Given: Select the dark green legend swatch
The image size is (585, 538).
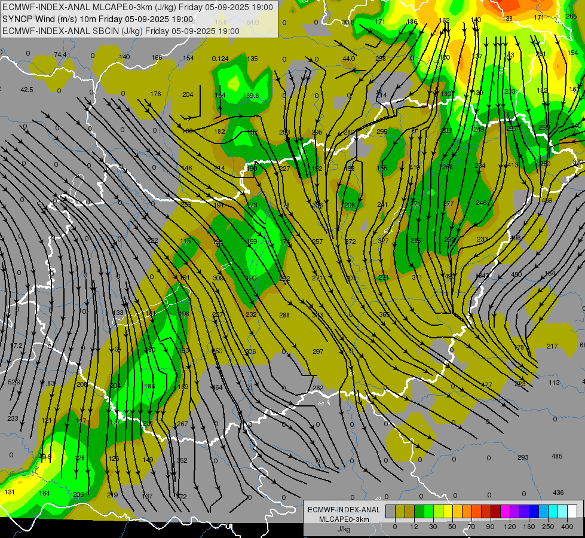Looking at the screenshot, I should [419, 512].
